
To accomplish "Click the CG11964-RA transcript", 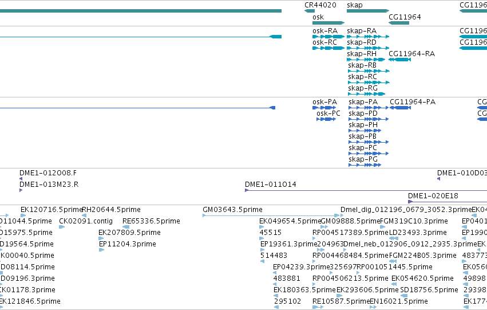I will click(x=399, y=60).
